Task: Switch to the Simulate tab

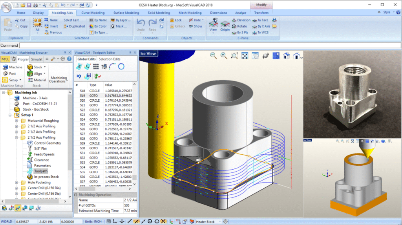Action: click(x=37, y=59)
